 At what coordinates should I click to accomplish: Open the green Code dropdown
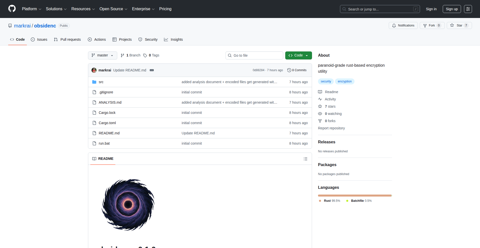click(x=298, y=55)
